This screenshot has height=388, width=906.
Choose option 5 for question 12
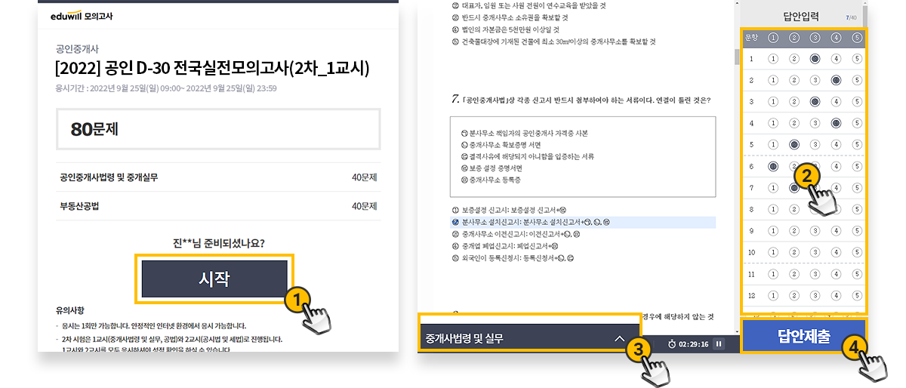[857, 295]
